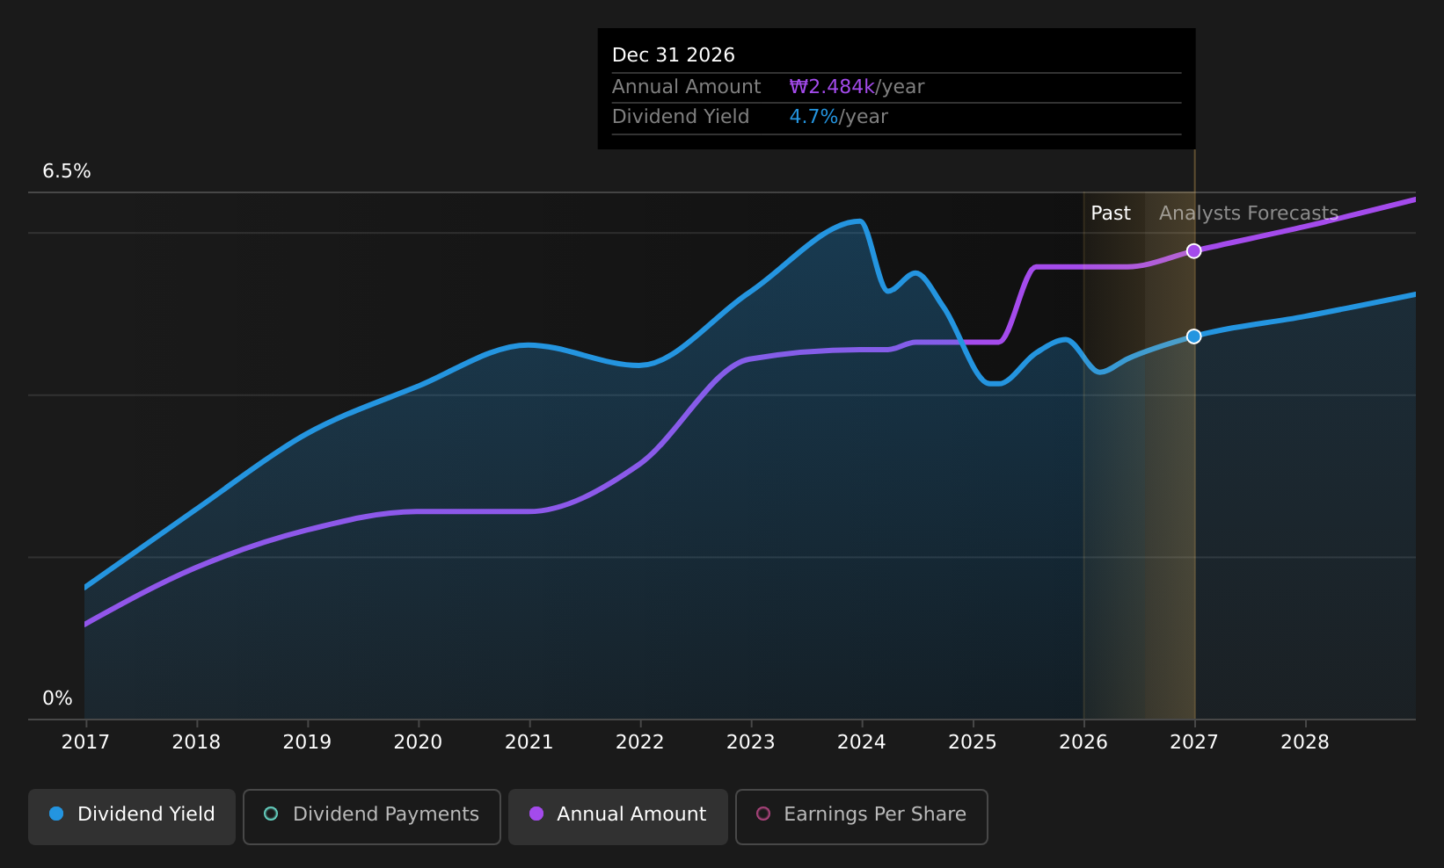The image size is (1444, 868).
Task: Click the Dividend Yield tooltip row label
Action: pos(681,117)
